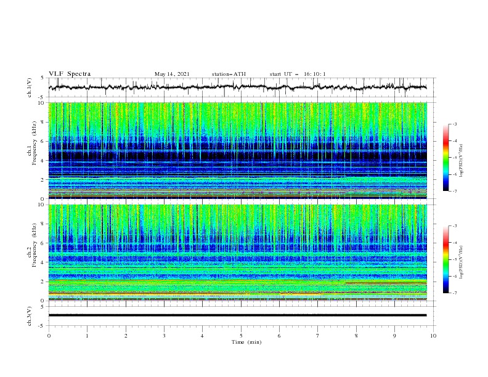Click the time axis tick label '8'
This screenshot has height=377, width=488.
(356, 336)
